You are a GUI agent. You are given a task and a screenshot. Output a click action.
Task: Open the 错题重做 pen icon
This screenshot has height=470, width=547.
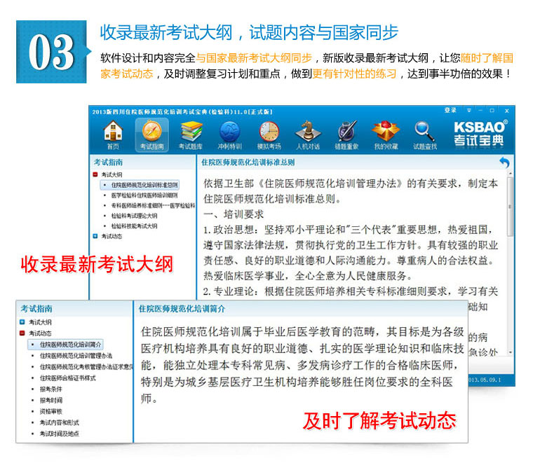point(346,135)
